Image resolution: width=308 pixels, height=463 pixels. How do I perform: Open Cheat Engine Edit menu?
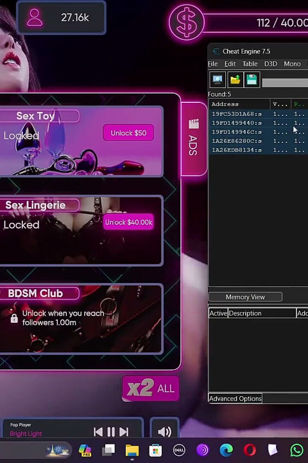[x=230, y=64]
